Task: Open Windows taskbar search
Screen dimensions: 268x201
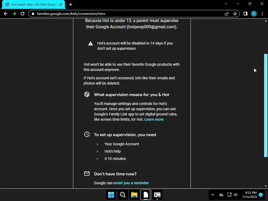Action: point(123,195)
